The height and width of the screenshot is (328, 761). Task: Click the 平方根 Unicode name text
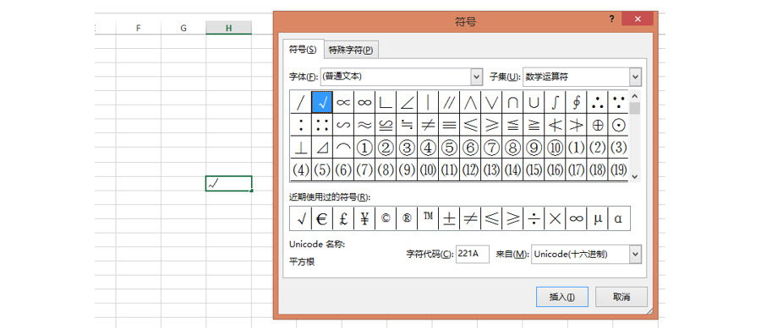pyautogui.click(x=302, y=261)
